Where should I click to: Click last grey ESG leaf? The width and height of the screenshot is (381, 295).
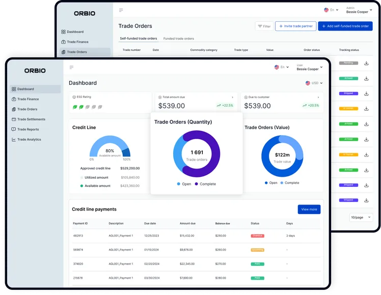pos(100,107)
